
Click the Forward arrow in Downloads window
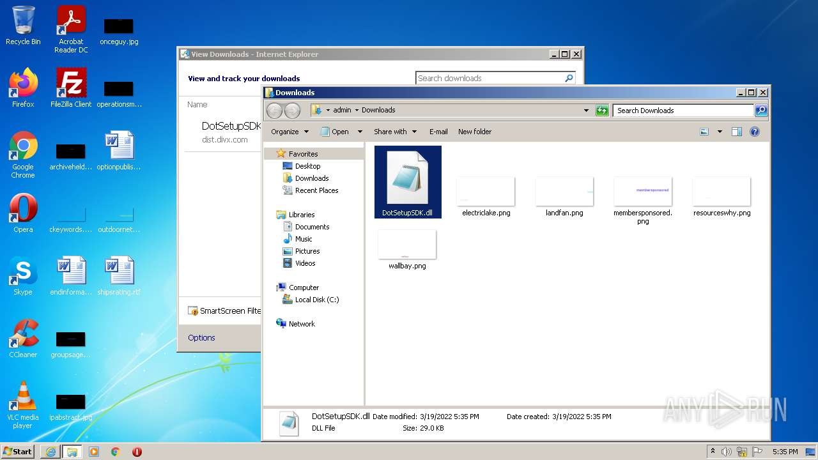click(292, 111)
